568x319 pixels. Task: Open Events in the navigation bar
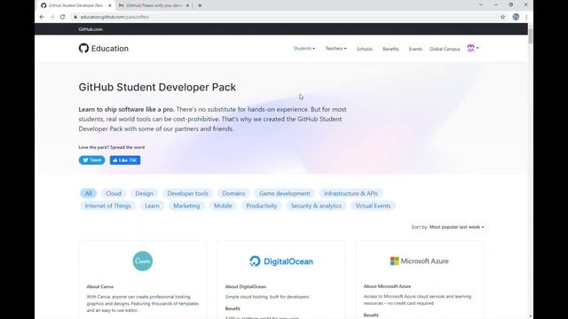point(415,49)
